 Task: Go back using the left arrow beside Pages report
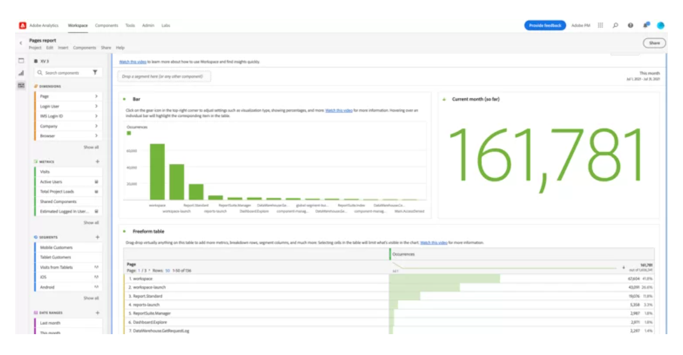[x=20, y=43]
